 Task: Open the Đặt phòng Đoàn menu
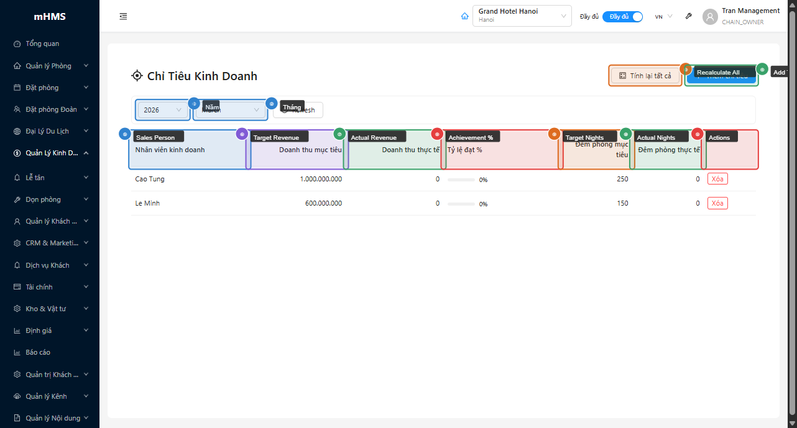pyautogui.click(x=51, y=109)
